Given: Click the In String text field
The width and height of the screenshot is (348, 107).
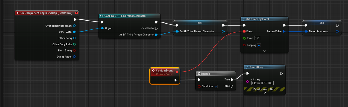Looking at the screenshot, I should tap(262, 83).
